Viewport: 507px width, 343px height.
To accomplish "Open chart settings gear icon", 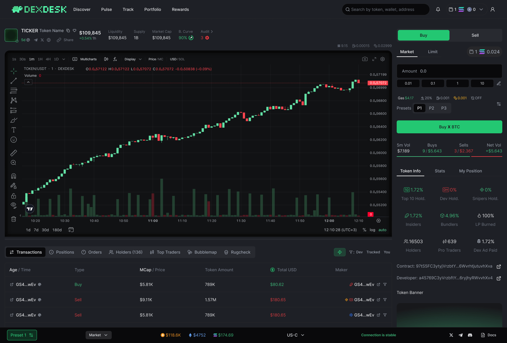I will (x=383, y=59).
